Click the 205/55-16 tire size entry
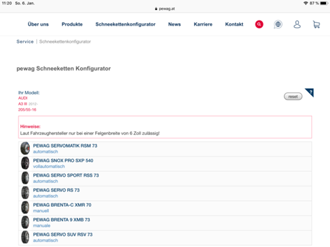 [27, 109]
